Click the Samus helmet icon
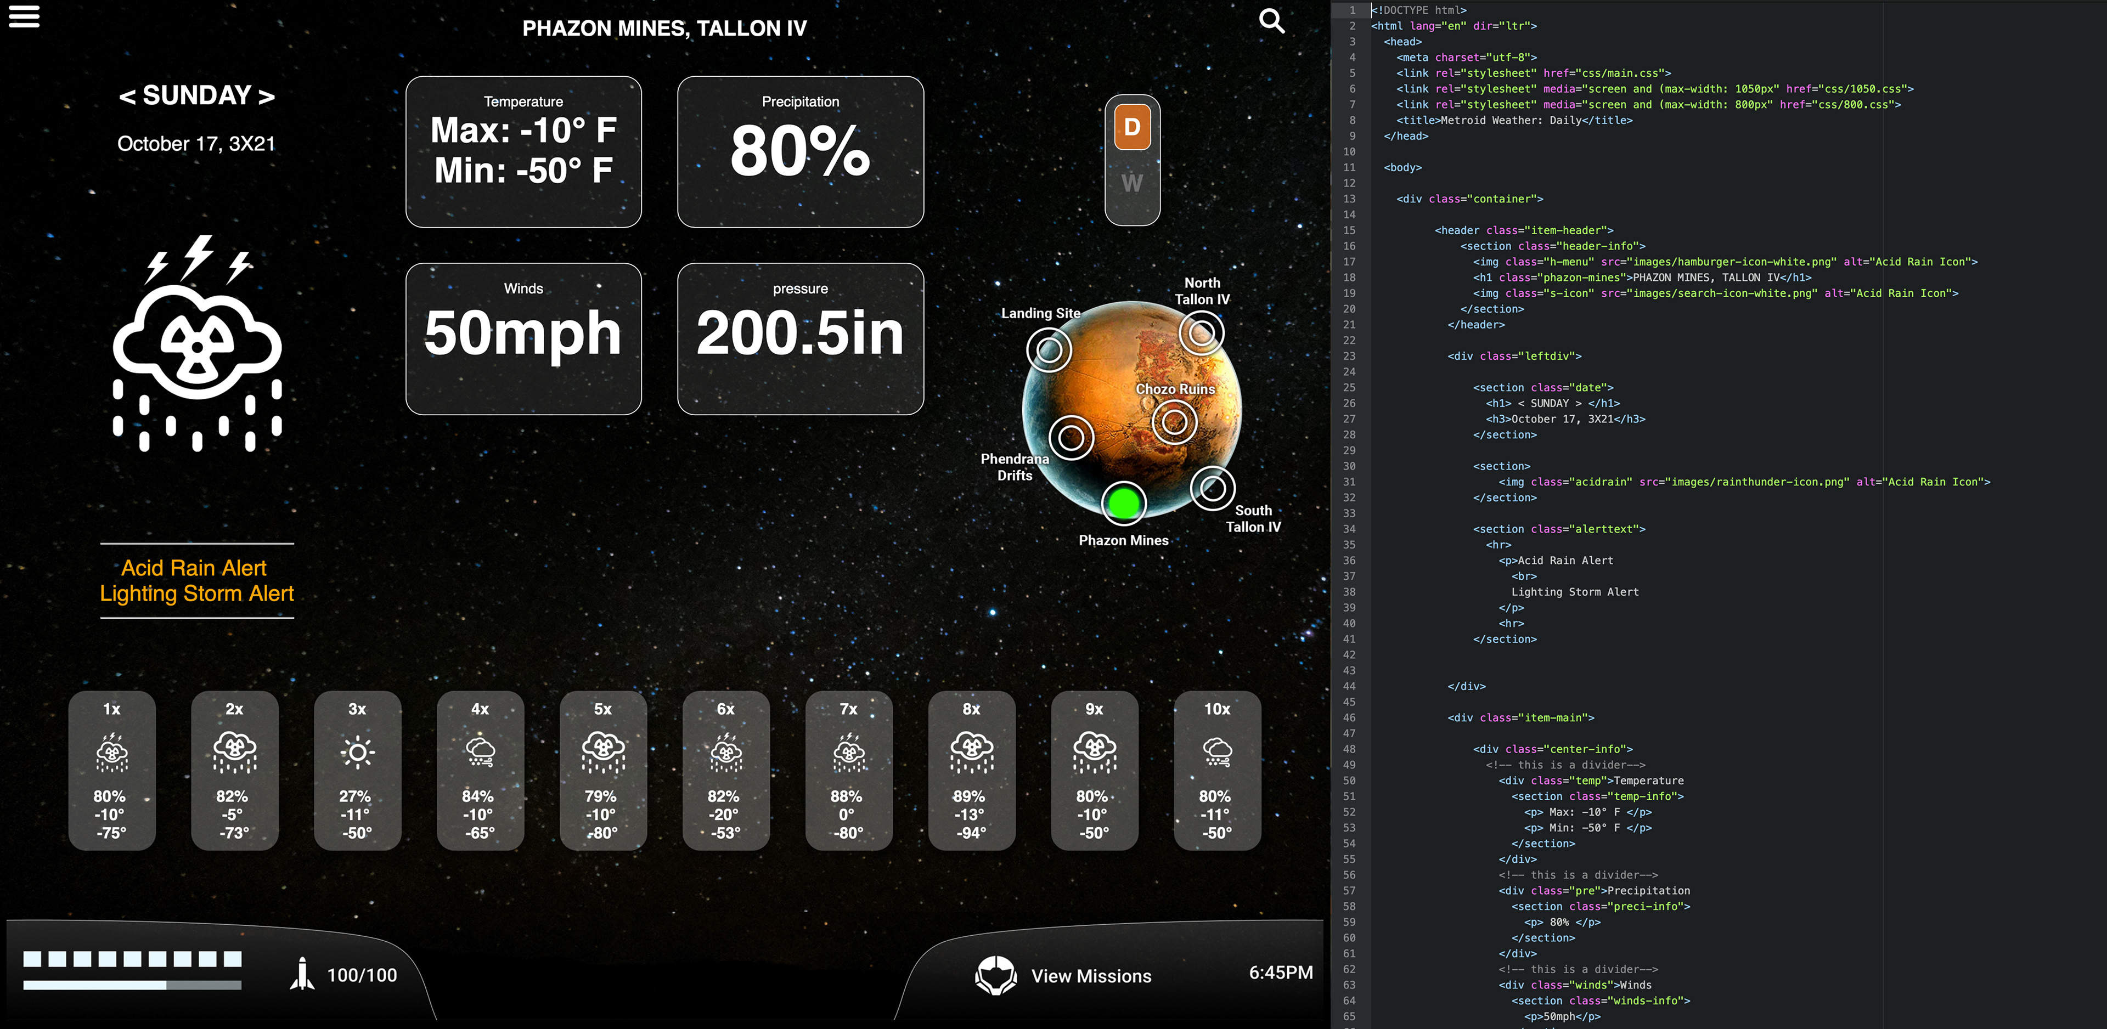This screenshot has height=1029, width=2107. pos(995,975)
